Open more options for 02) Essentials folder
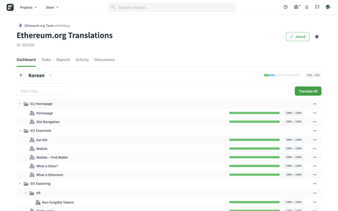Viewport: 338px width, 211px height. coord(315,131)
